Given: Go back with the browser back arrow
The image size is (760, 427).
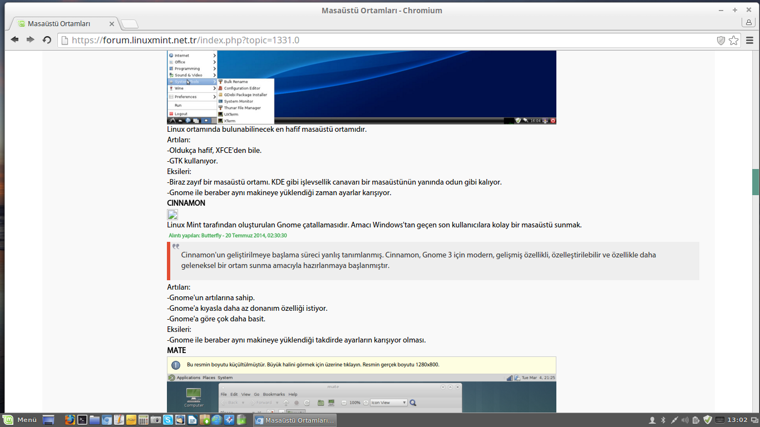Looking at the screenshot, I should 14,40.
